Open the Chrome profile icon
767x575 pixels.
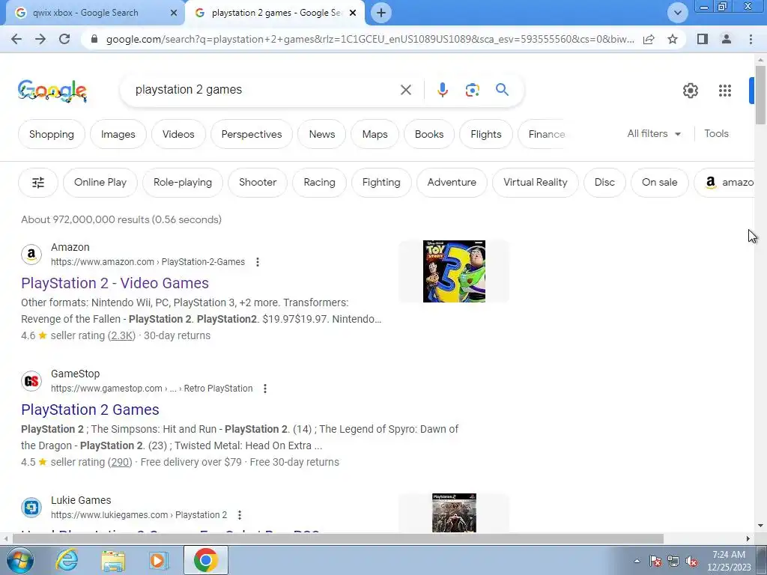coord(727,39)
